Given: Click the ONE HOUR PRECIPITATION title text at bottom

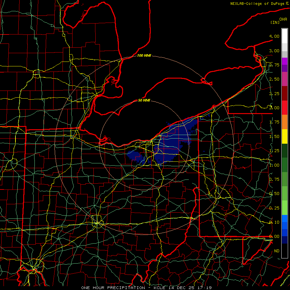Looking at the screenshot, I should 113,288.
